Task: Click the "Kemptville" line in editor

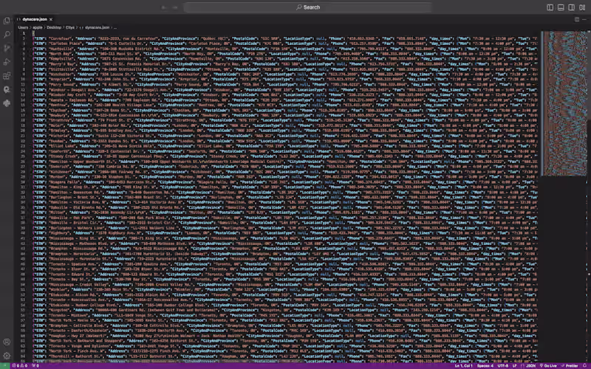Action: [x=285, y=59]
